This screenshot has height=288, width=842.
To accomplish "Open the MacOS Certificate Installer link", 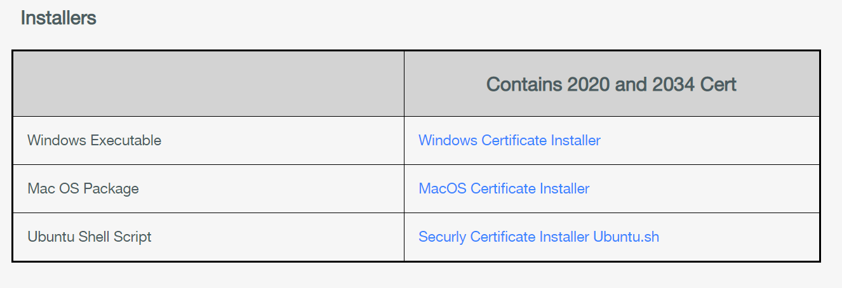I will tap(504, 188).
